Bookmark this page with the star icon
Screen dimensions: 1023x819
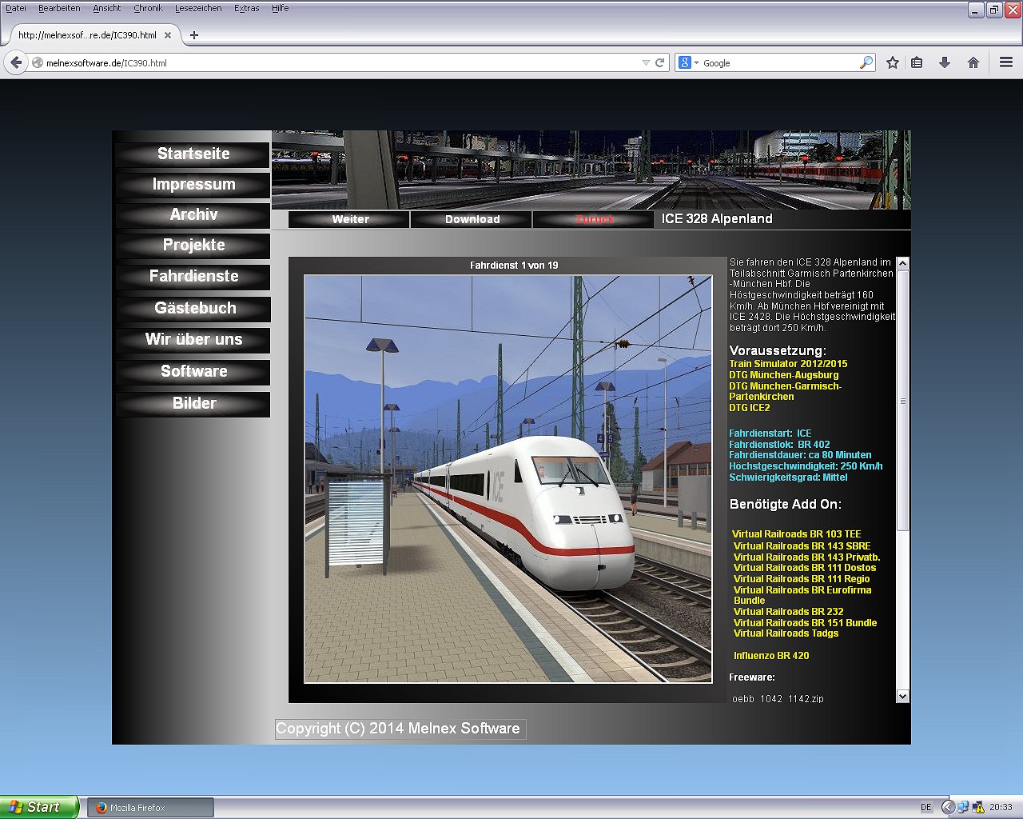tap(893, 62)
